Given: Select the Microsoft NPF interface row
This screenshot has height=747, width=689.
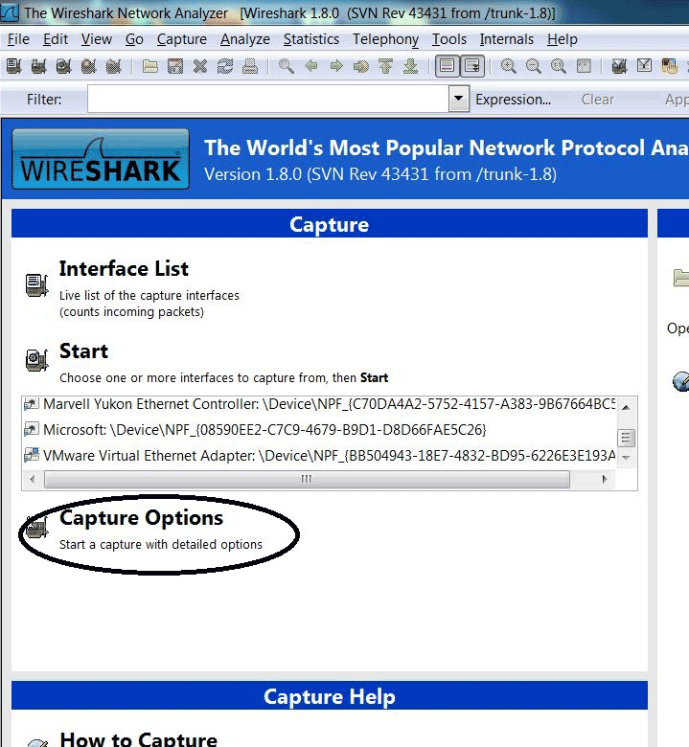Looking at the screenshot, I should [319, 430].
